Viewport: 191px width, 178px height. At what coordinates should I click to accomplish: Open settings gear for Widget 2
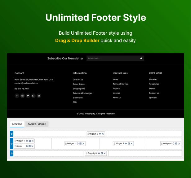78,143
